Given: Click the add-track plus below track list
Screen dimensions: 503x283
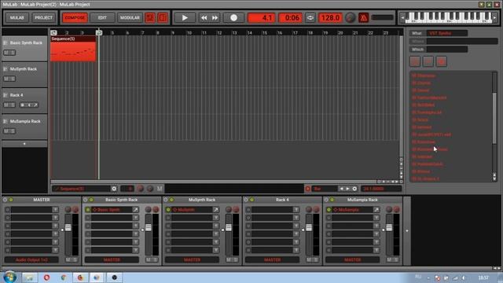Looking at the screenshot, I should click(24, 144).
